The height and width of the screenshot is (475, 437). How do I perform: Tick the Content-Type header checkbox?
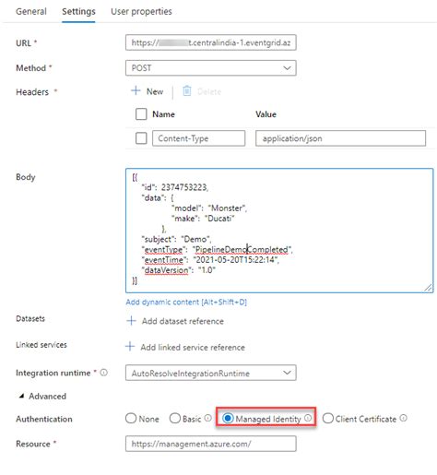click(141, 138)
